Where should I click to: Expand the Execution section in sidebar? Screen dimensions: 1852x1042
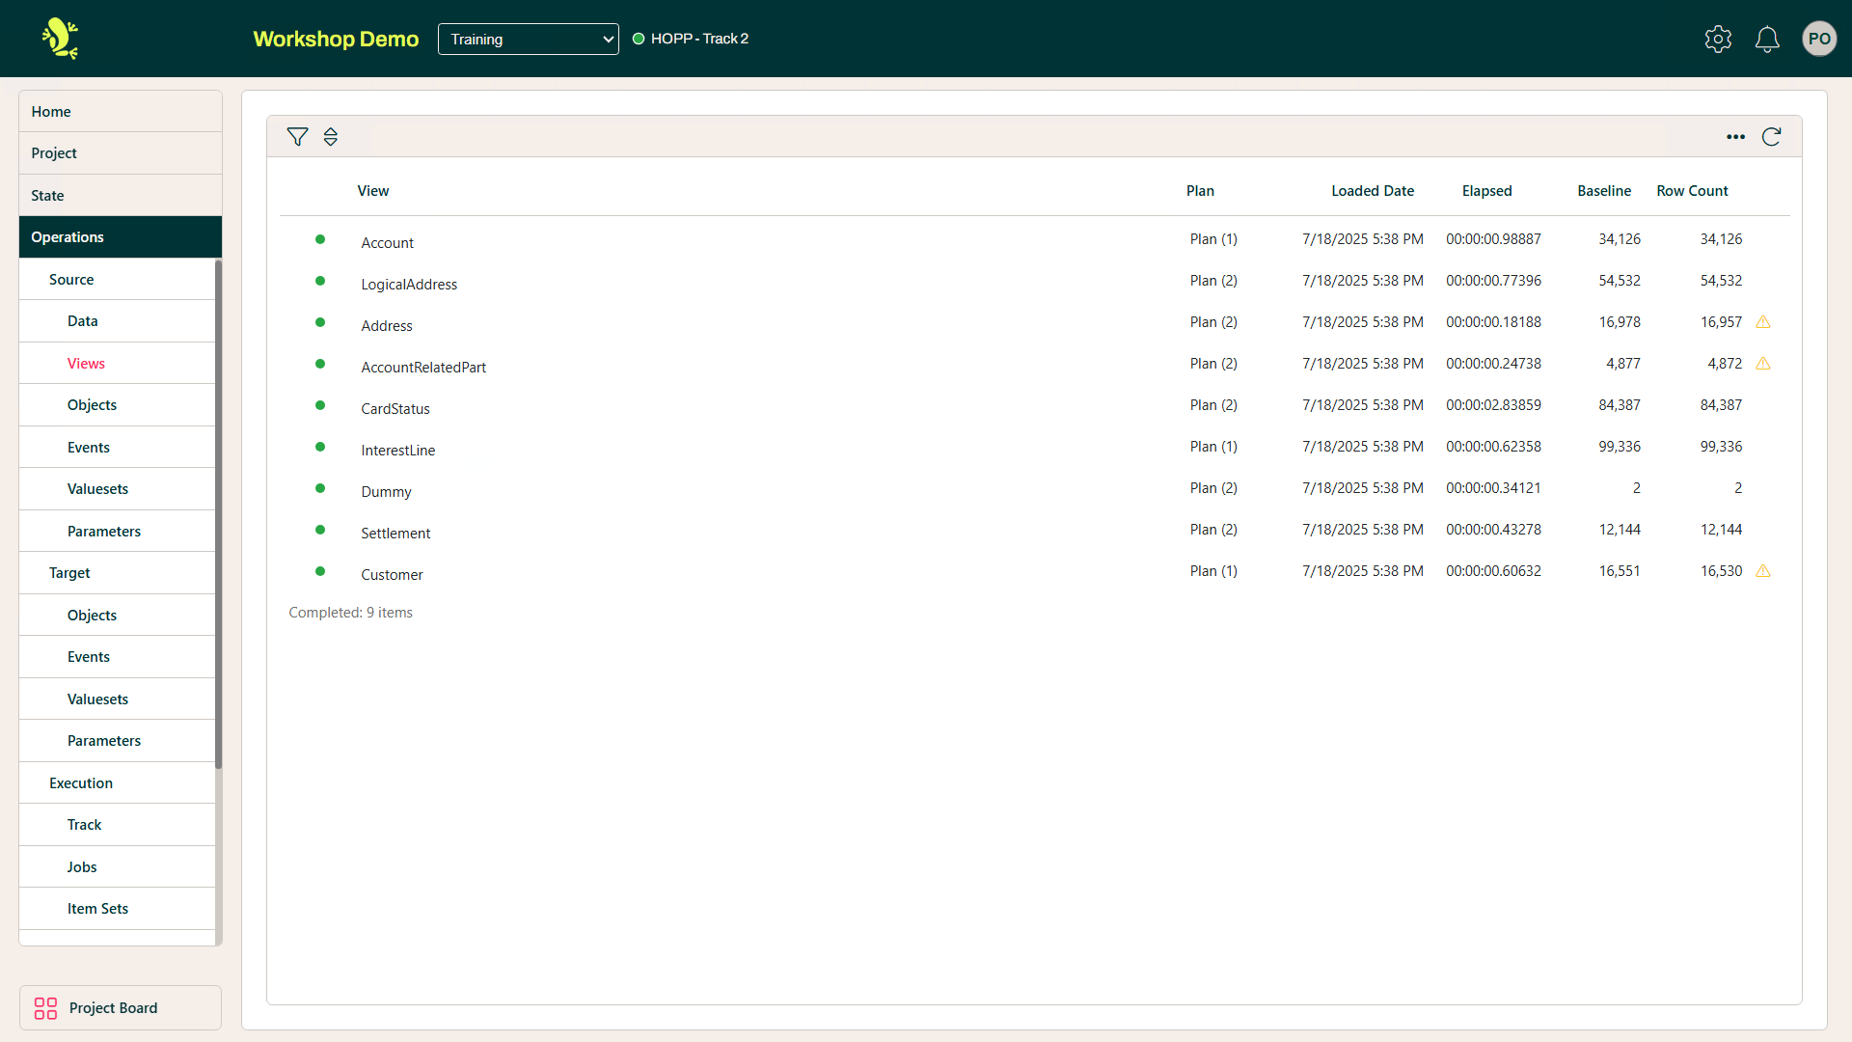81,783
